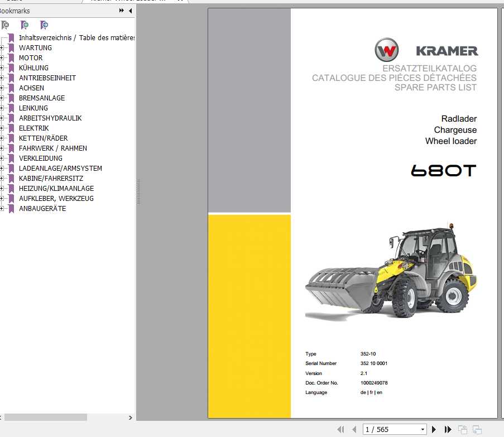The height and width of the screenshot is (437, 504).
Task: Go to the LADEANLAGE/ARMSYSTEM bookmark
Action: pos(60,168)
